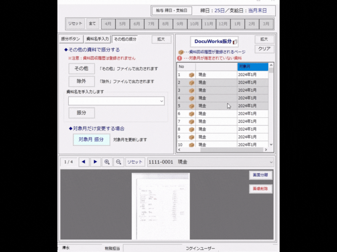The width and height of the screenshot is (337, 252).
Task: Go to the next page arrow
Action: [x=96, y=162]
